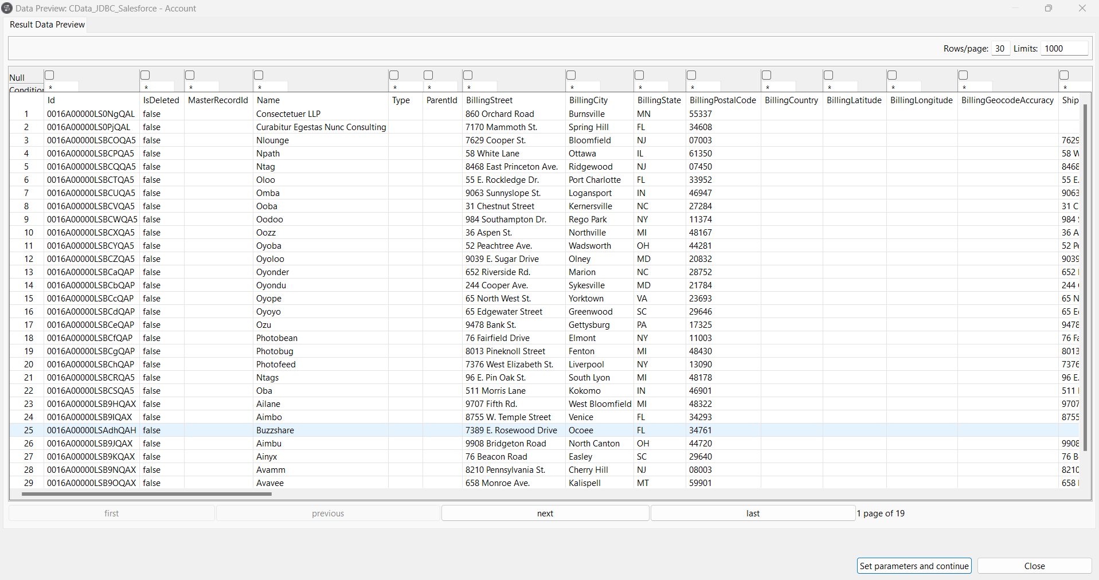Select the Null checkbox for BillingCountry column
Viewport: 1099px width, 580px height.
pyautogui.click(x=766, y=75)
